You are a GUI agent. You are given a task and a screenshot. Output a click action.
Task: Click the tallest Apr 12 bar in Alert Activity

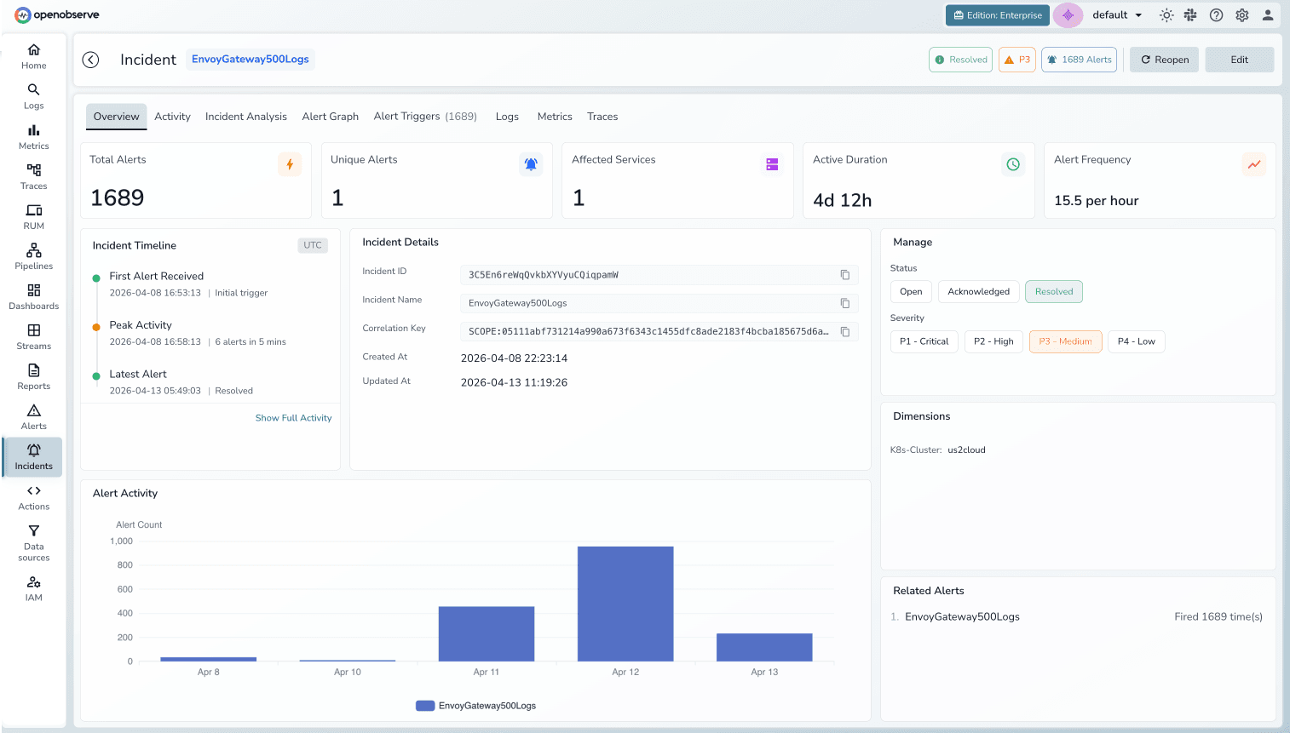[625, 602]
